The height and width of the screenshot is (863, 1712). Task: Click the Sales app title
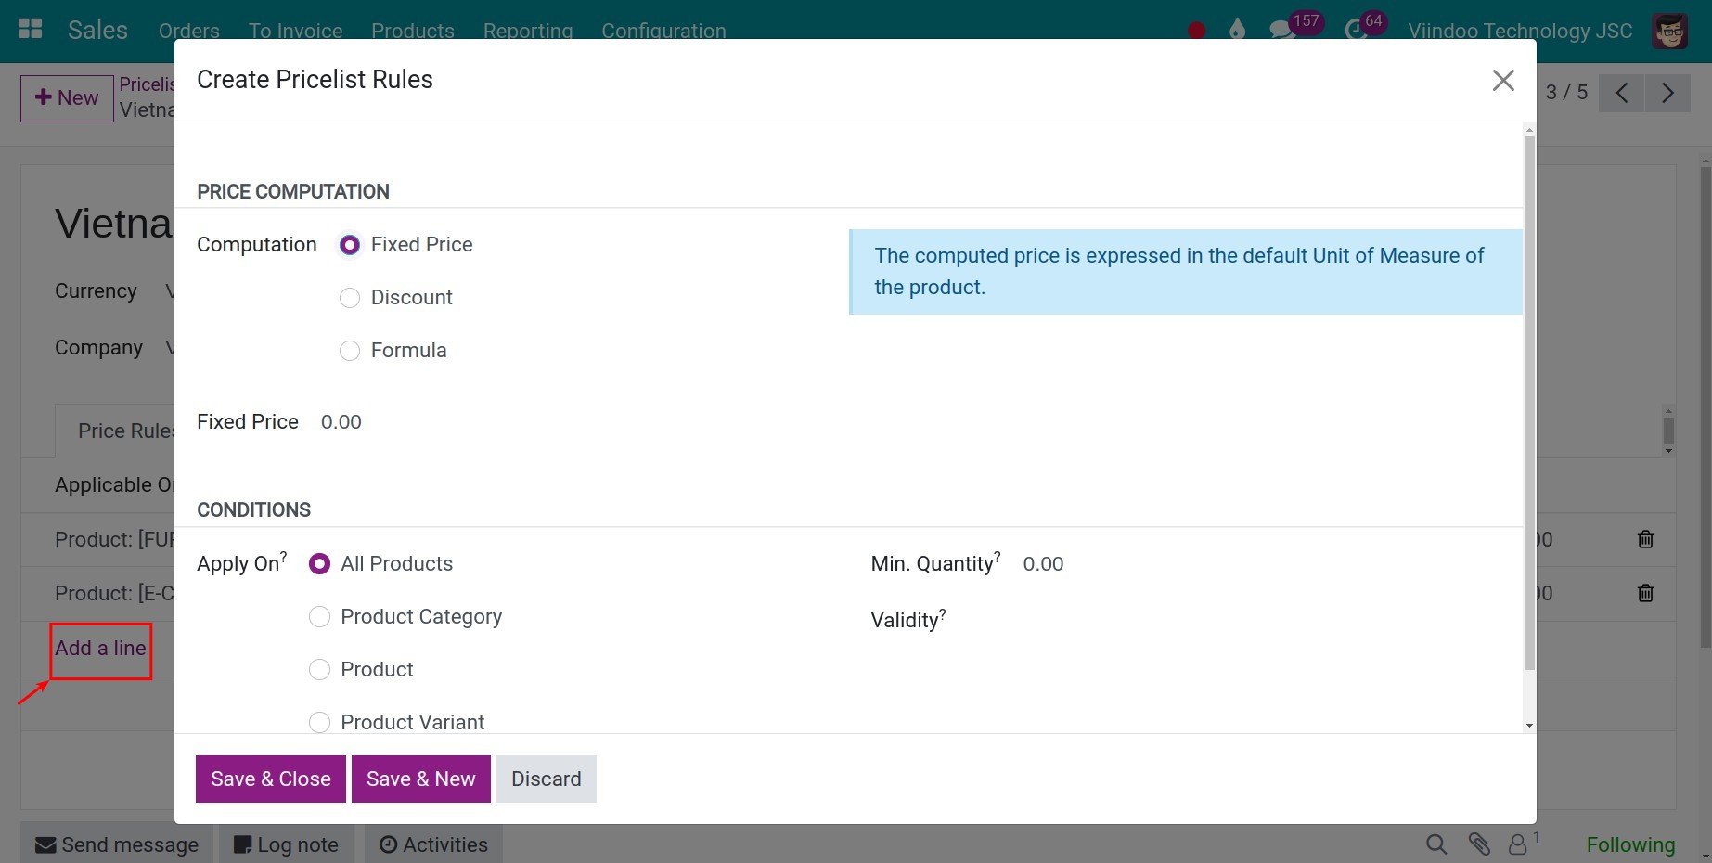point(97,30)
